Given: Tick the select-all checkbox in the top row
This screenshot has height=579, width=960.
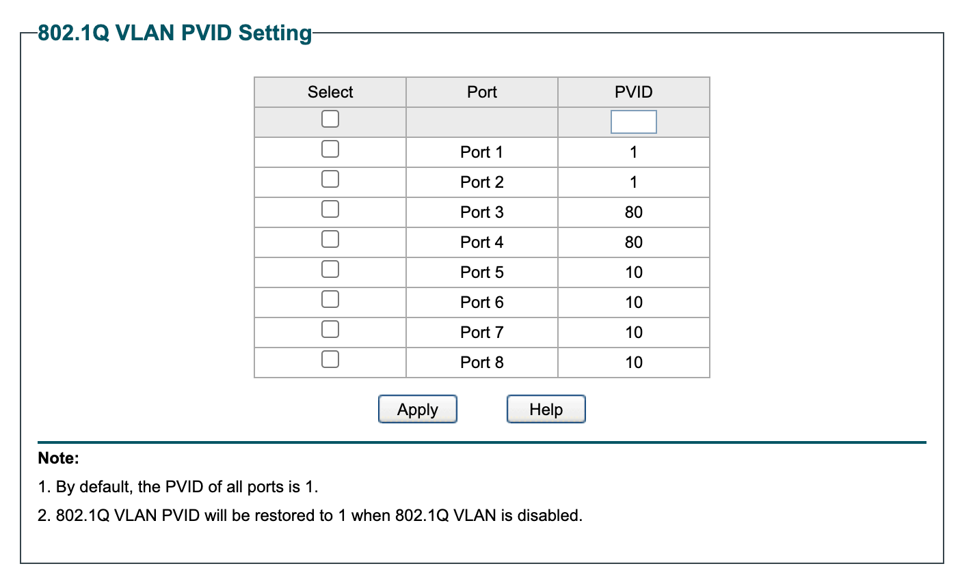Looking at the screenshot, I should pos(330,119).
